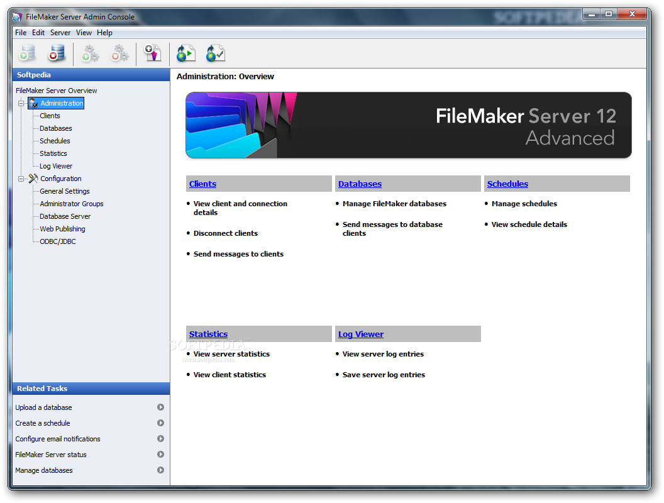
Task: Click the 'Disconnect clients' bullet text
Action: (226, 233)
